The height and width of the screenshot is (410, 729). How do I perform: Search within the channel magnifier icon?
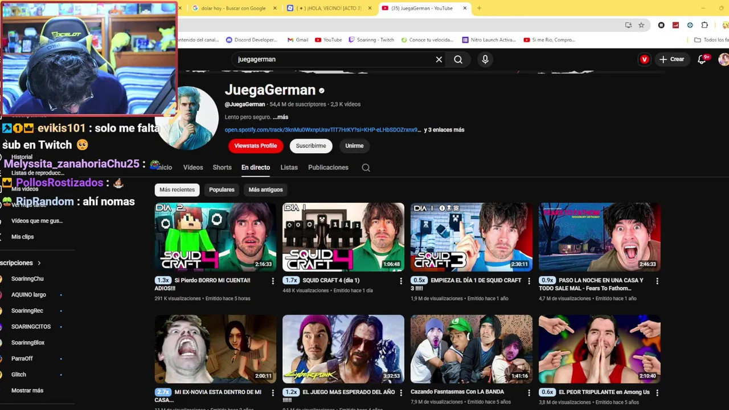click(x=366, y=167)
